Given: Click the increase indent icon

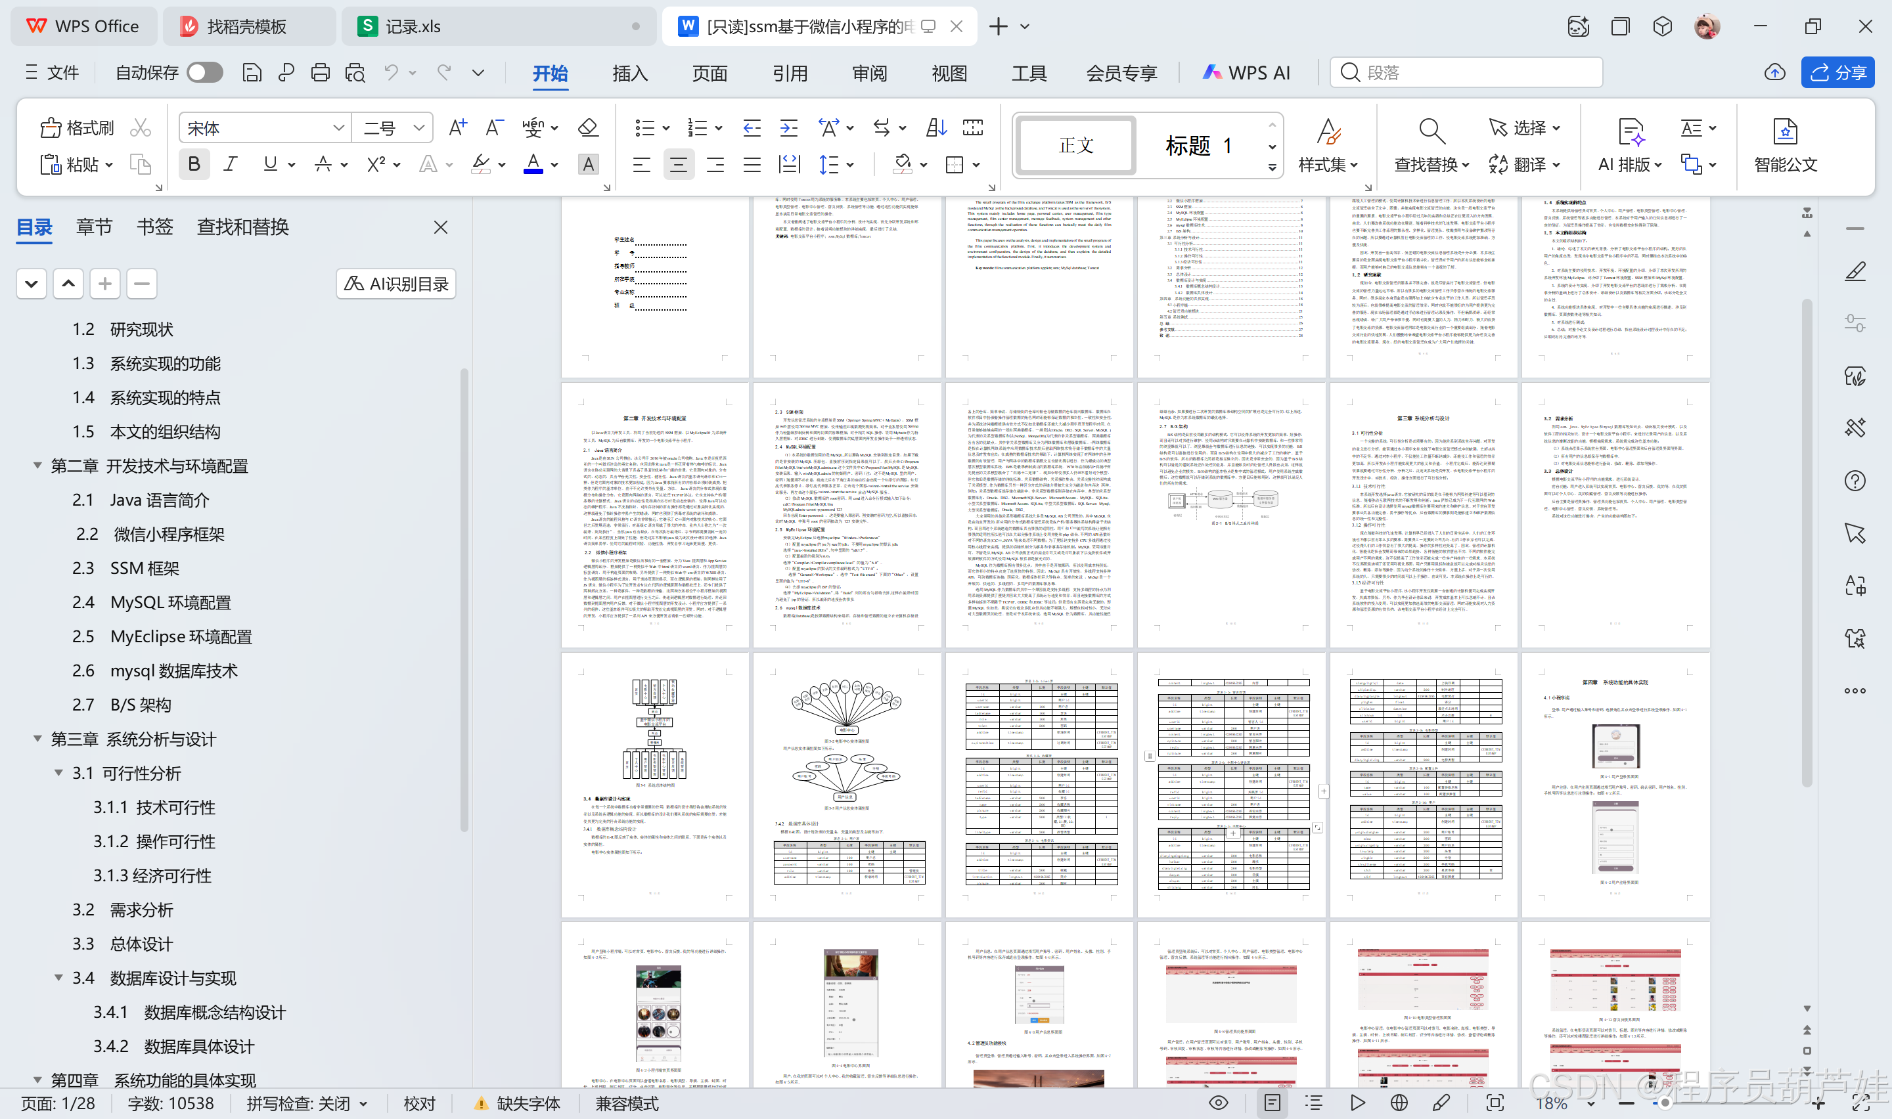Looking at the screenshot, I should coord(789,127).
